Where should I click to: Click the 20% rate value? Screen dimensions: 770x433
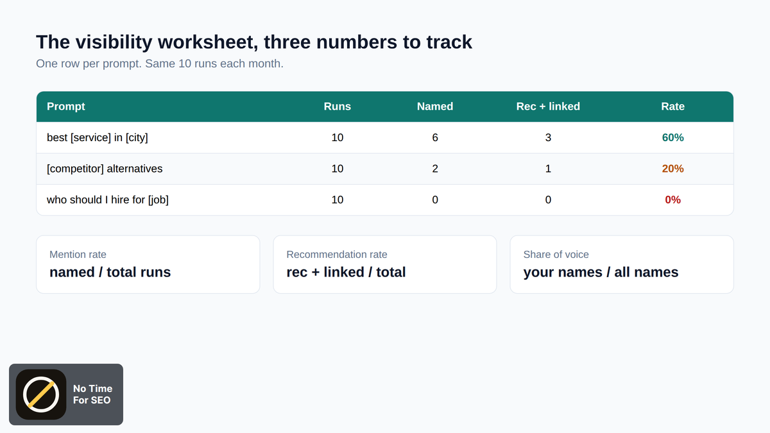point(673,169)
